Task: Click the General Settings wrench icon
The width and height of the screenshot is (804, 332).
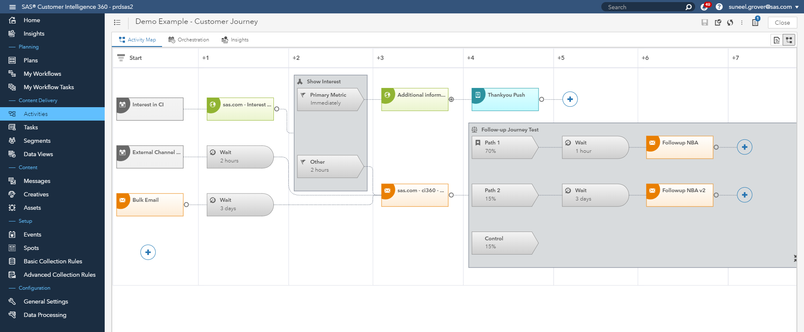Action: [12, 301]
